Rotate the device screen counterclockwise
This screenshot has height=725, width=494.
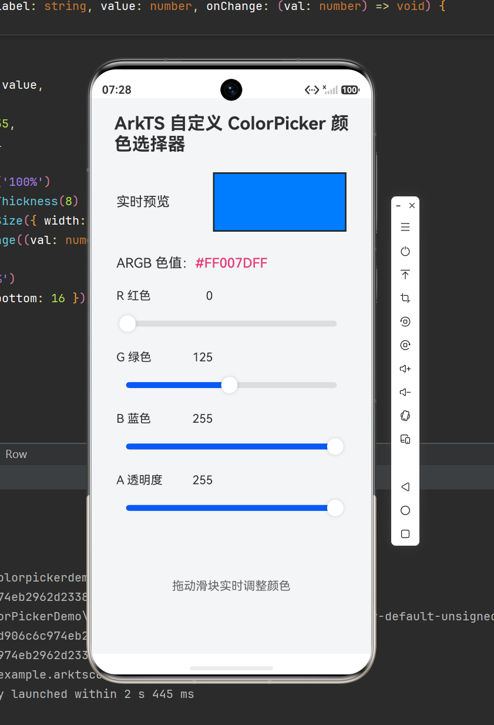coord(405,322)
